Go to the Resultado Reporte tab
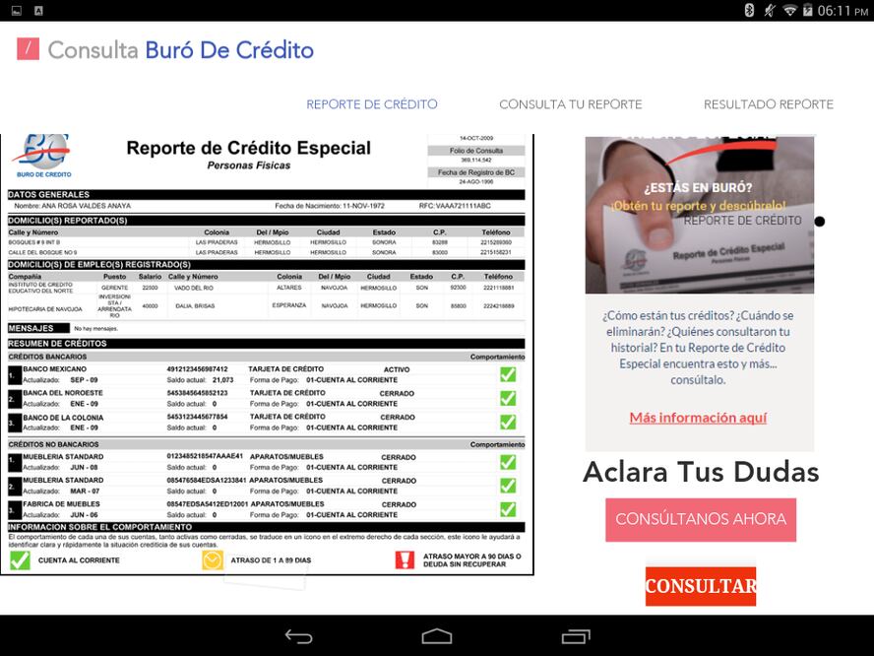This screenshot has width=874, height=656. (768, 104)
